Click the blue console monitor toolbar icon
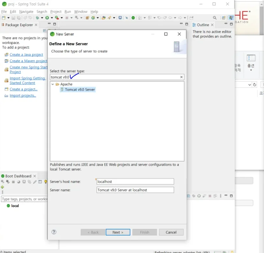Screen dimensions: 264x253 pyautogui.click(x=120, y=18)
